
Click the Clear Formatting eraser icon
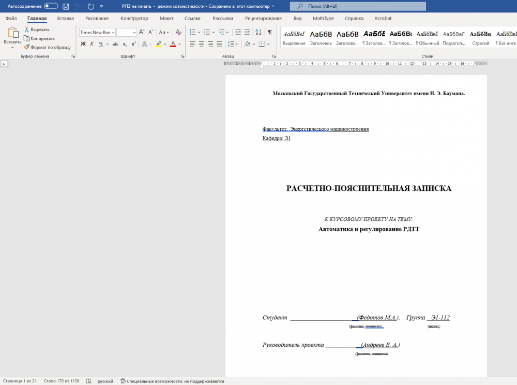[x=178, y=32]
